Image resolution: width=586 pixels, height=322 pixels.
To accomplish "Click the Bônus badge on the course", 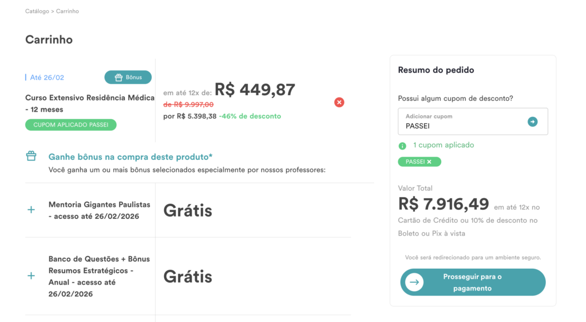I will (x=128, y=77).
